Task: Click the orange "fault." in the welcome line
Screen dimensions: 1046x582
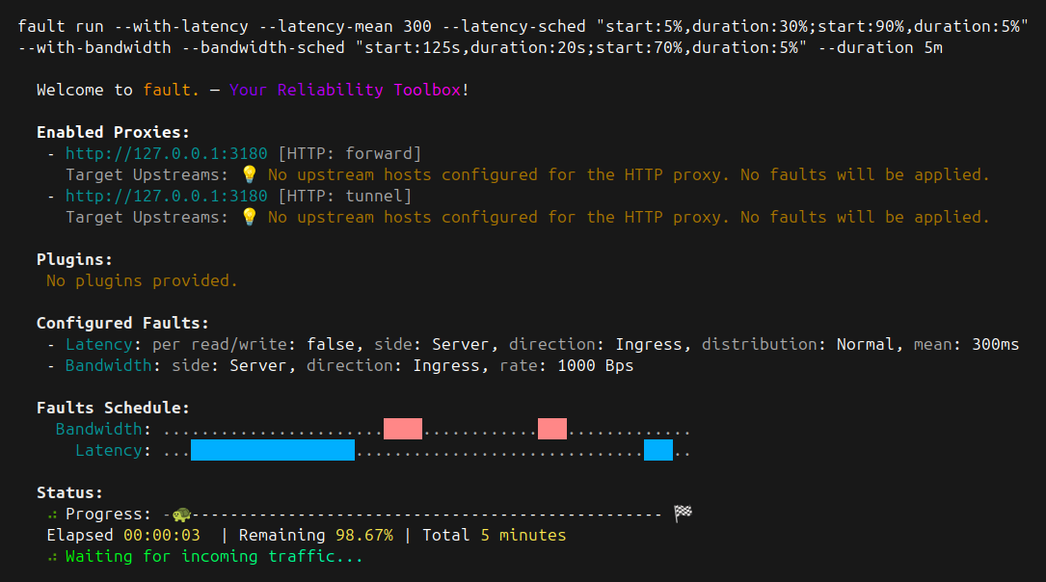Action: coord(171,90)
